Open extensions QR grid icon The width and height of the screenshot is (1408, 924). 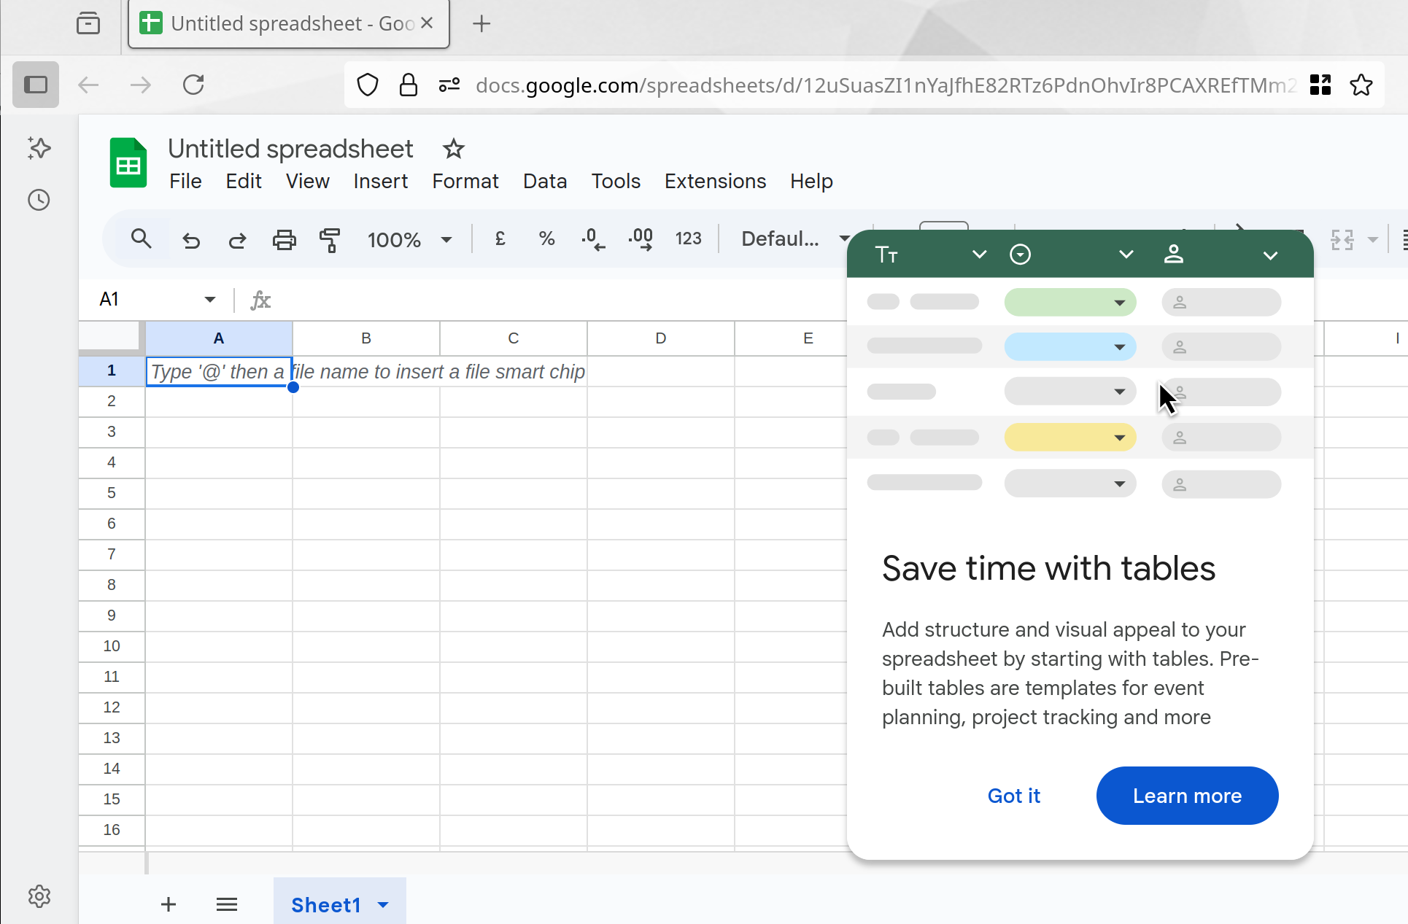coord(1320,85)
